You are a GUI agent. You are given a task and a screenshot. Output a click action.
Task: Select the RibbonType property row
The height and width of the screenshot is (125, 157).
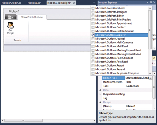point(127,78)
